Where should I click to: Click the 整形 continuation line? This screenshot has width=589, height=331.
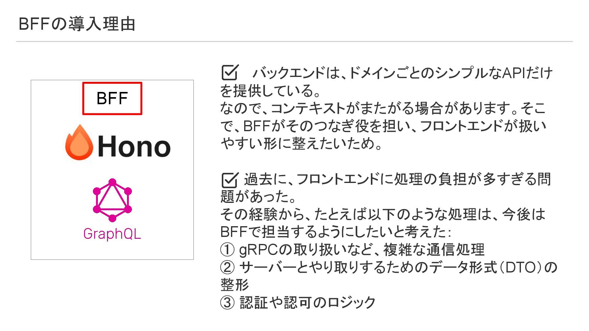(x=235, y=285)
